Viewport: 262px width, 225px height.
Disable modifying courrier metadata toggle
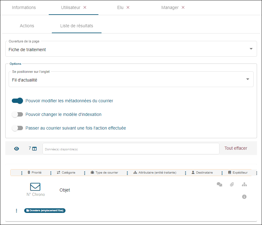(x=17, y=101)
